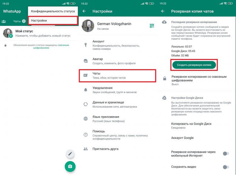Select Настройки in the overflow menu

click(53, 20)
